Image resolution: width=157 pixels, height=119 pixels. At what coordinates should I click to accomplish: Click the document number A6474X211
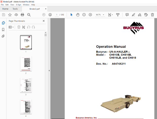(x=119, y=64)
